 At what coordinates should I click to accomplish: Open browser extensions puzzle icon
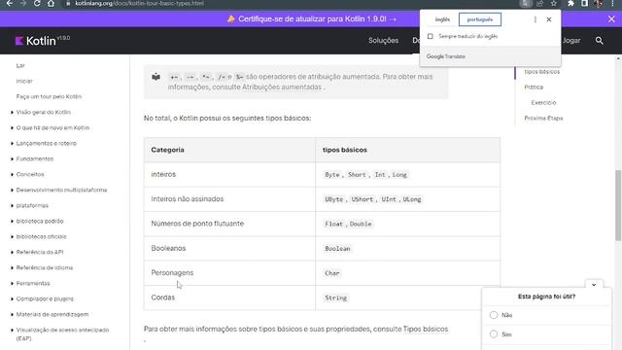pyautogui.click(x=570, y=4)
